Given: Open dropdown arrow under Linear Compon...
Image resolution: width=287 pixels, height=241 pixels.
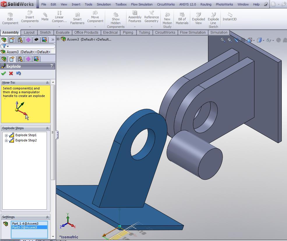Looking at the screenshot, I should pyautogui.click(x=59, y=27).
